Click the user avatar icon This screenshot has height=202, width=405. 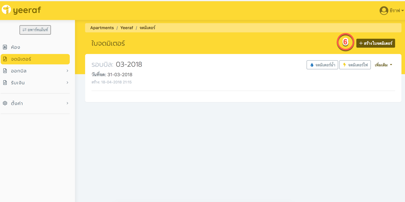(384, 11)
